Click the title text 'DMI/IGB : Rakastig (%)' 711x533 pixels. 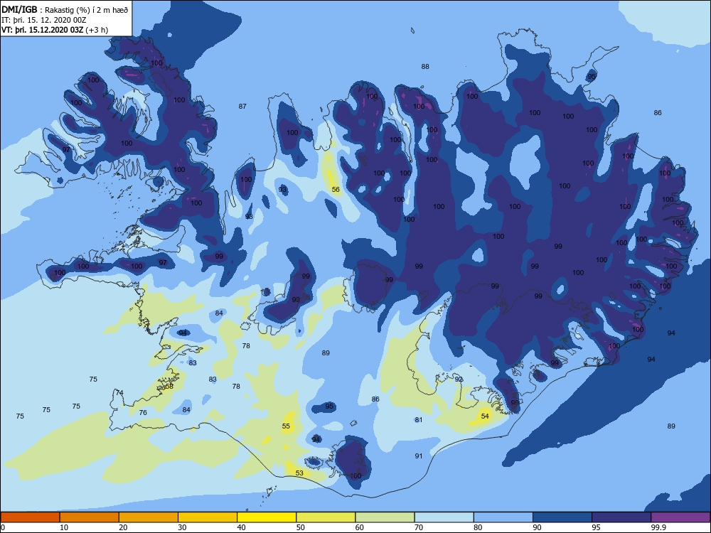coord(46,9)
